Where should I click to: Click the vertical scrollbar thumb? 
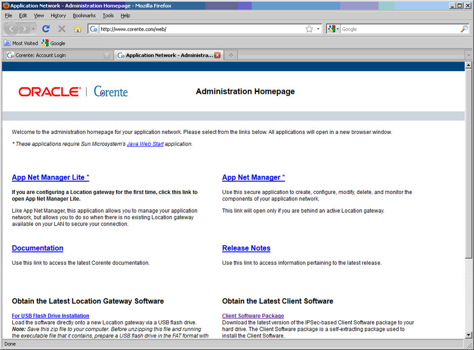468,163
